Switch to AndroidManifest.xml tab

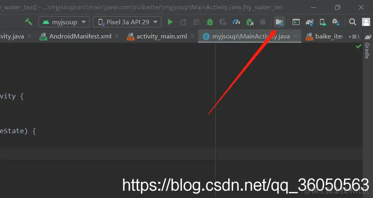click(80, 36)
